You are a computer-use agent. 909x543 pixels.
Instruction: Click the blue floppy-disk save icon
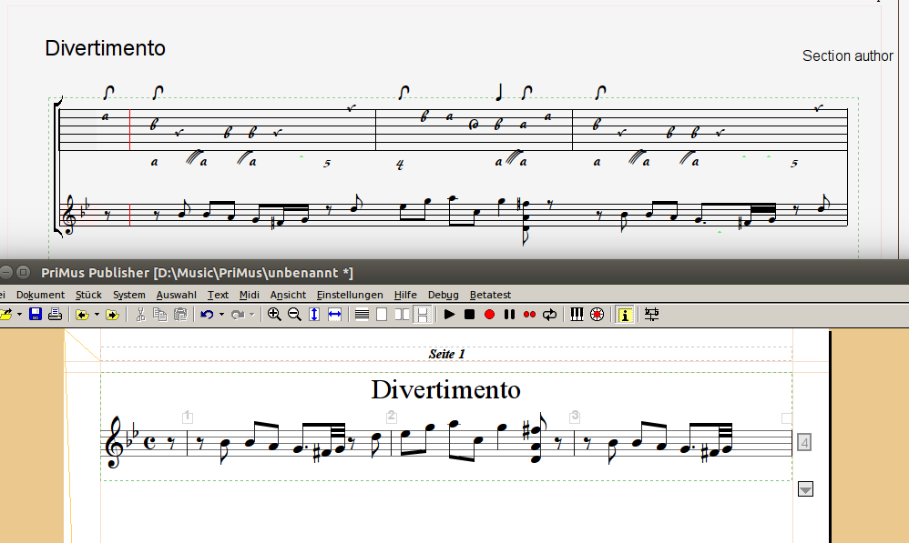(36, 315)
